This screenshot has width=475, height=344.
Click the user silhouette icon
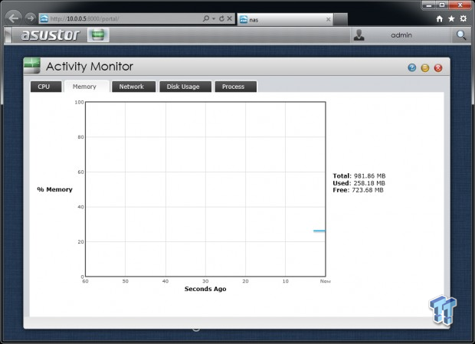[359, 34]
